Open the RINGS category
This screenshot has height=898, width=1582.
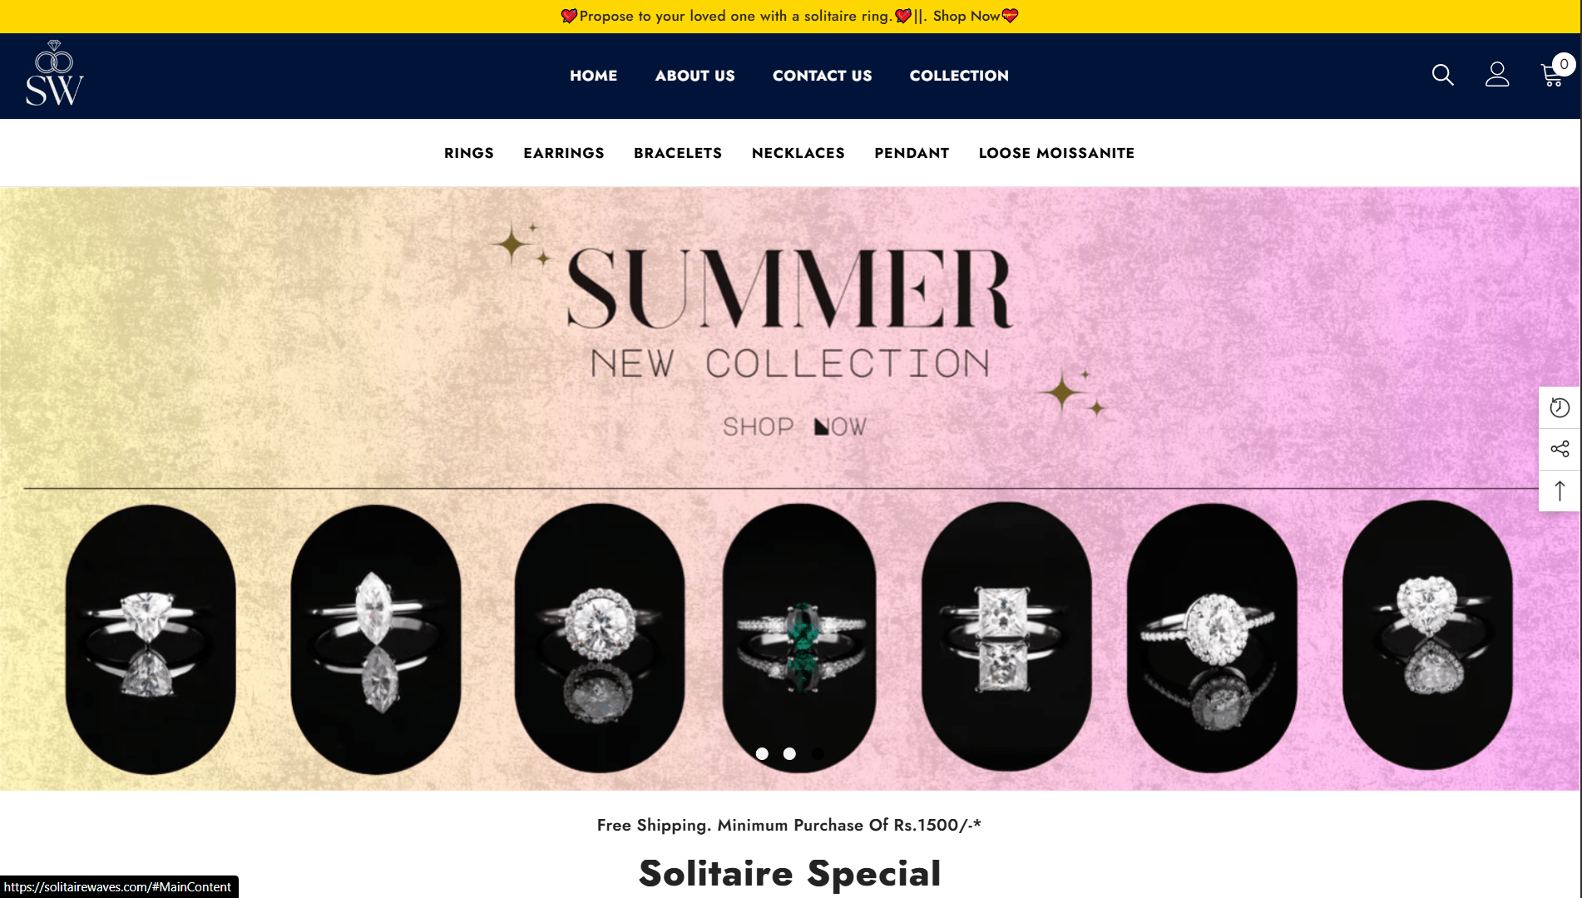468,153
